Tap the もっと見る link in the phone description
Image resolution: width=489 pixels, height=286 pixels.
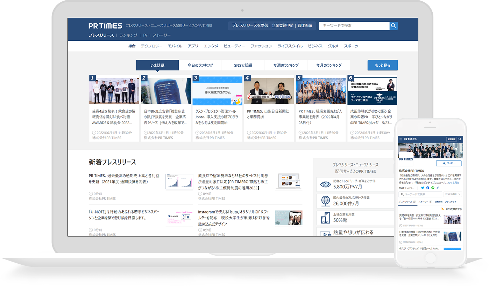point(453,183)
